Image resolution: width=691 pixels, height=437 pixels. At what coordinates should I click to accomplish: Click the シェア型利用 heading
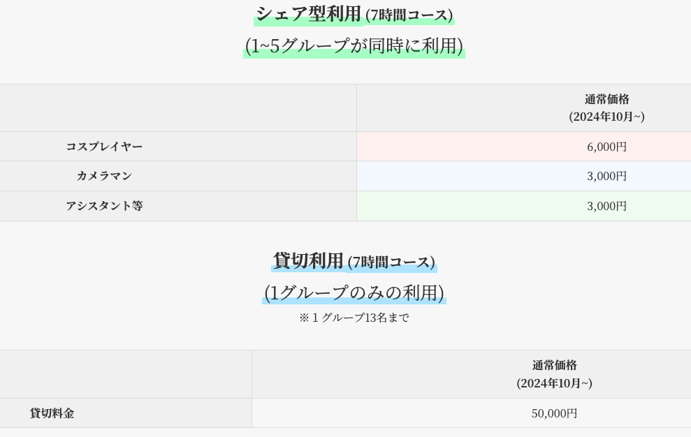tap(309, 14)
